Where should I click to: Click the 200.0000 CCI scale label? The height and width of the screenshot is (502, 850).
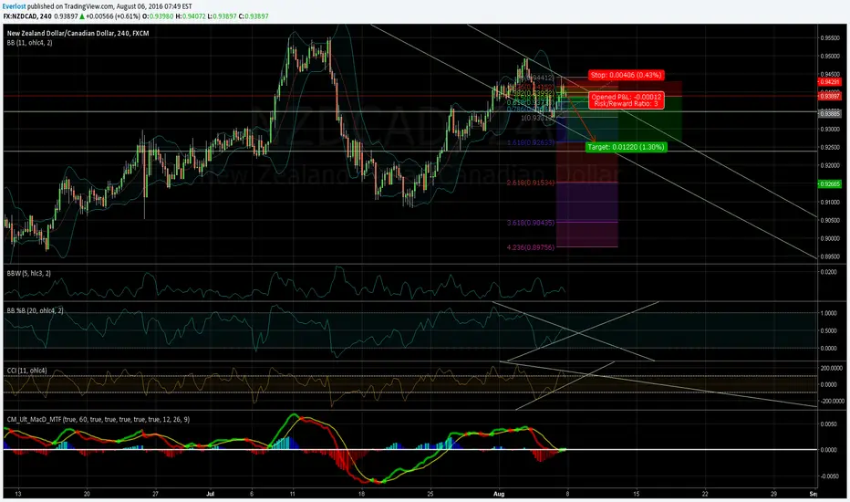[832, 368]
